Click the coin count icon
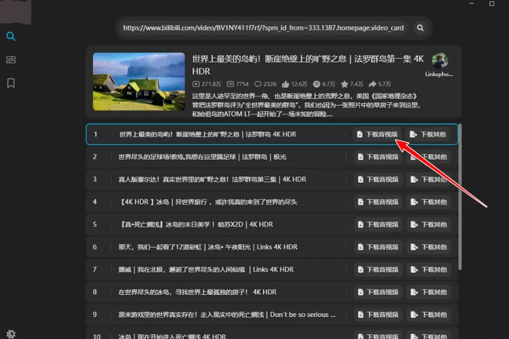509x339 pixels. [316, 84]
